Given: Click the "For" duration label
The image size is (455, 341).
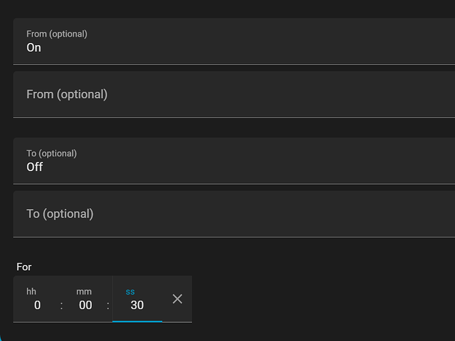Looking at the screenshot, I should (24, 267).
